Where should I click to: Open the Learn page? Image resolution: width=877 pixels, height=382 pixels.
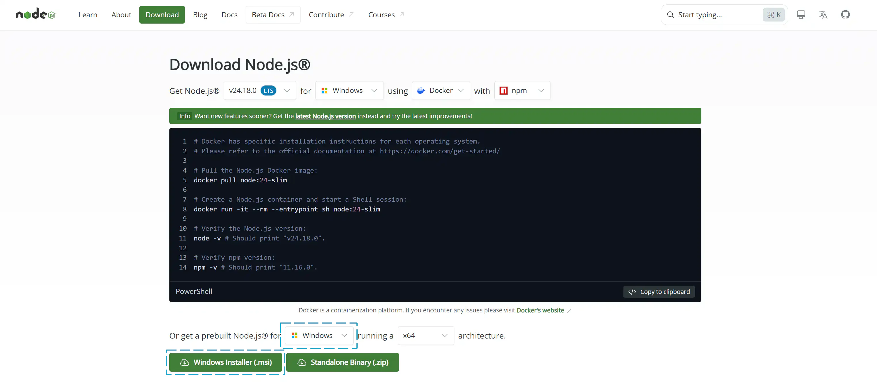tap(88, 15)
